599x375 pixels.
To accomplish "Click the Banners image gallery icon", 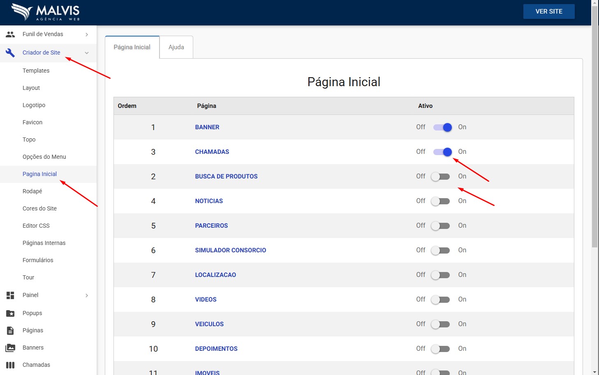I will [10, 348].
